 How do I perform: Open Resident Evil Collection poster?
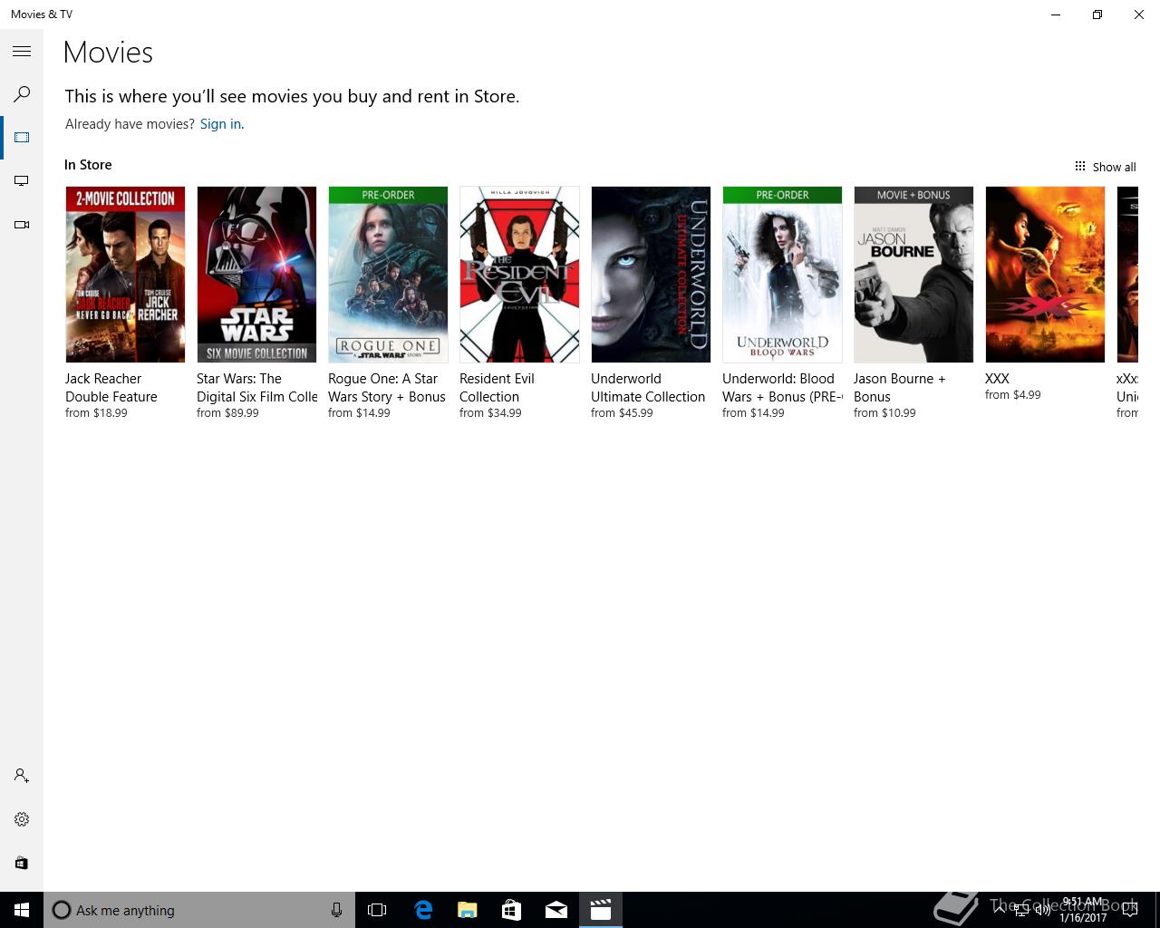[x=519, y=275]
